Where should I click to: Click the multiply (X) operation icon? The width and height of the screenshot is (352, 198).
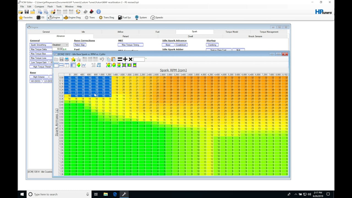[x=131, y=59]
